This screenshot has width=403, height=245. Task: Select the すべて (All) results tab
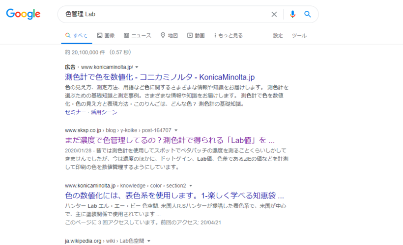(x=77, y=35)
